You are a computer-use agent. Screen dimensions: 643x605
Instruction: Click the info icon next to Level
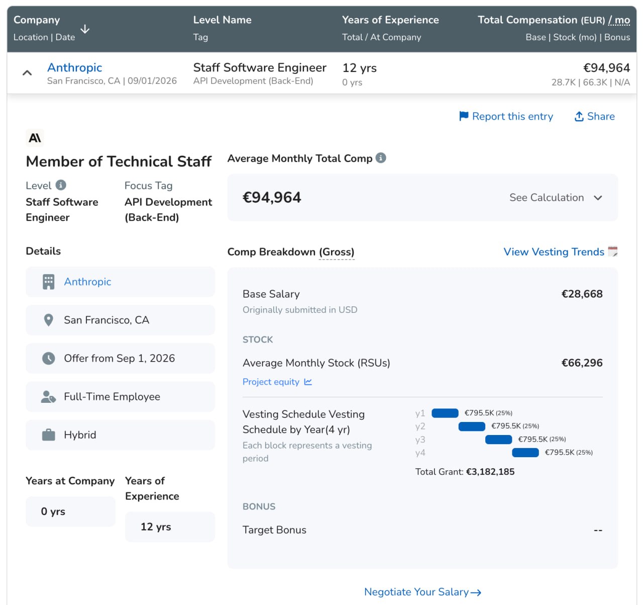(61, 185)
